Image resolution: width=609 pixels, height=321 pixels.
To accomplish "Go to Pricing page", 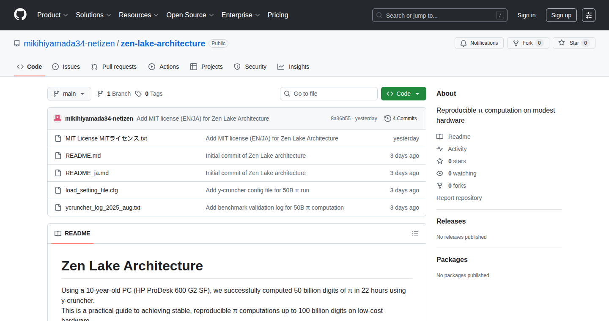I will coord(278,15).
